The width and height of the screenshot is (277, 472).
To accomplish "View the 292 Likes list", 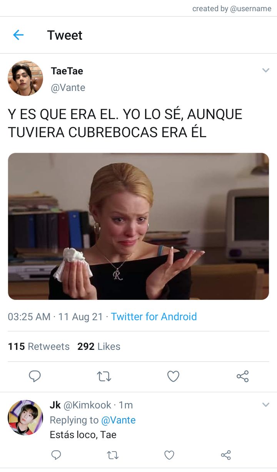I will 99,346.
